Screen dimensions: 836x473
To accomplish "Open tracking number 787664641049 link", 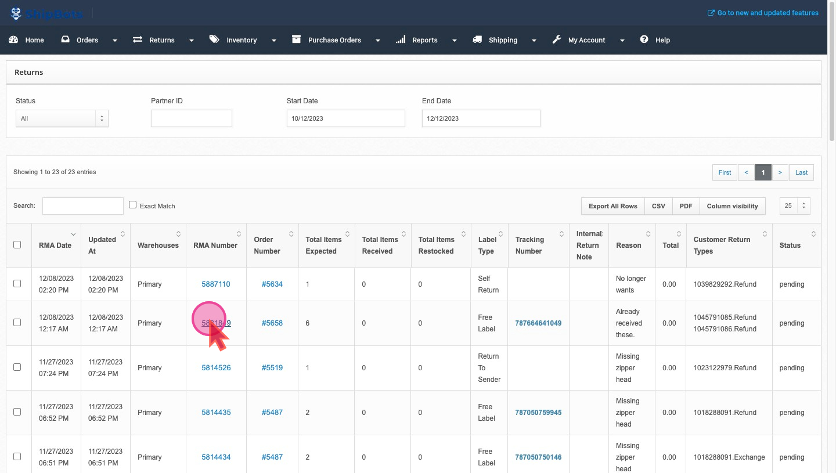I will click(x=538, y=323).
